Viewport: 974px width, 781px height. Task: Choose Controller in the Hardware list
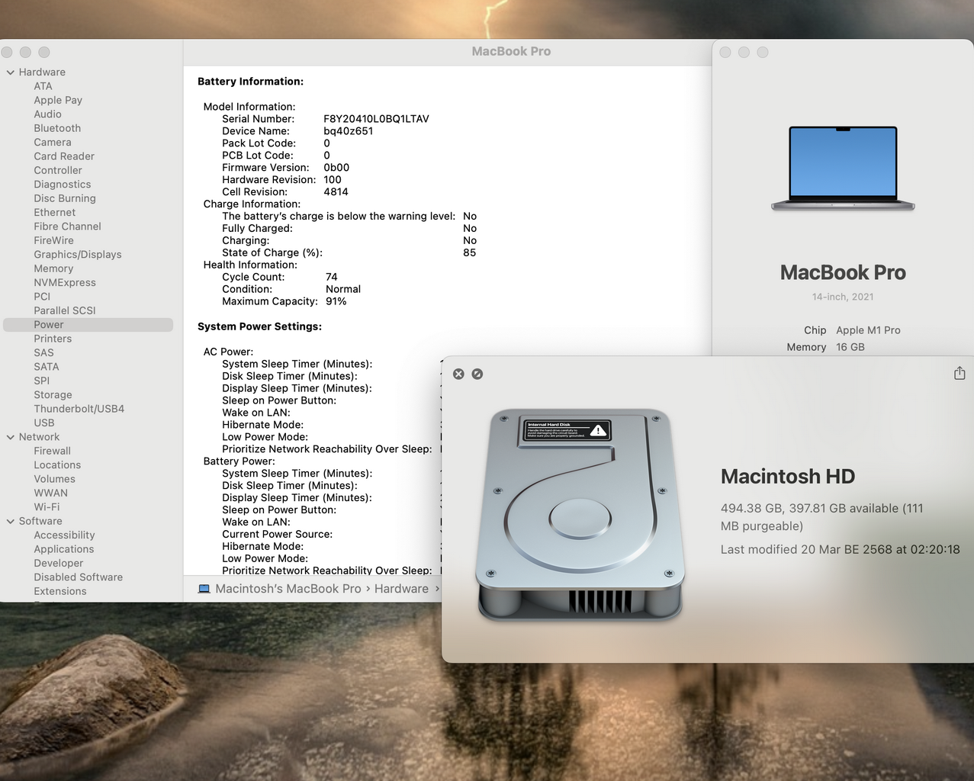58,171
